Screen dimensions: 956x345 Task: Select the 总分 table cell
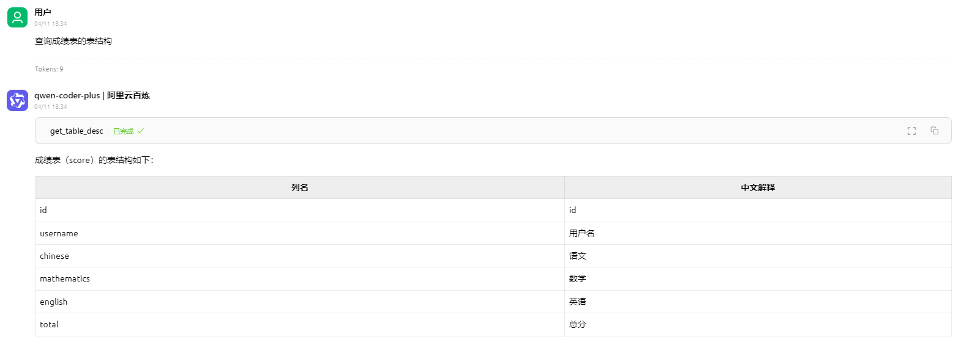(578, 324)
